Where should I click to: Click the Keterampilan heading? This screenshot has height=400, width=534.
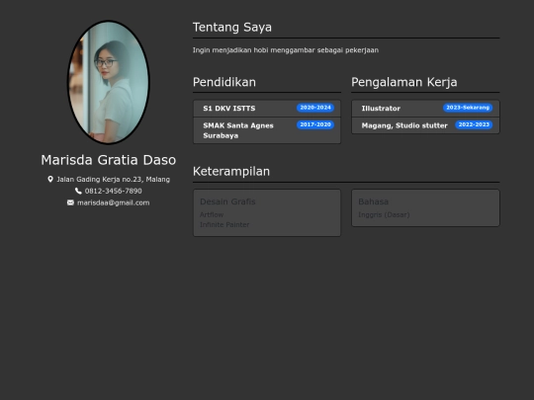[x=231, y=172]
